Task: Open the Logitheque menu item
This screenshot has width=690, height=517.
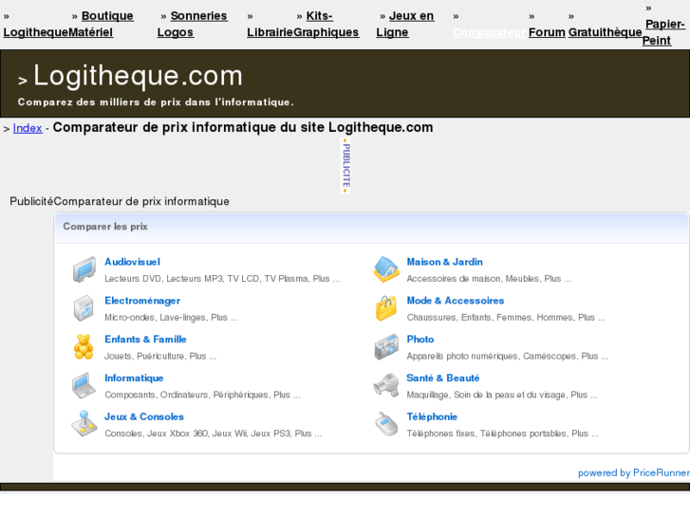Action: click(36, 32)
